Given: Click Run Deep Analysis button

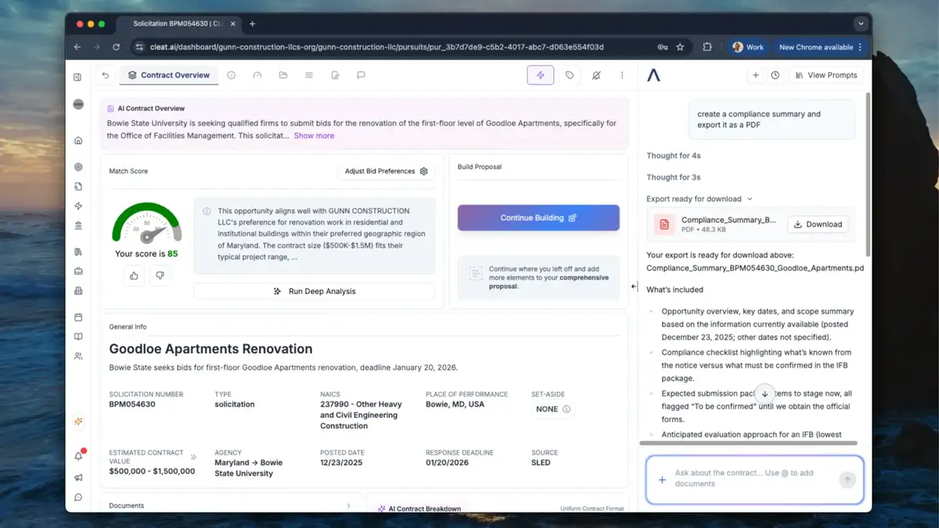Looking at the screenshot, I should [314, 291].
